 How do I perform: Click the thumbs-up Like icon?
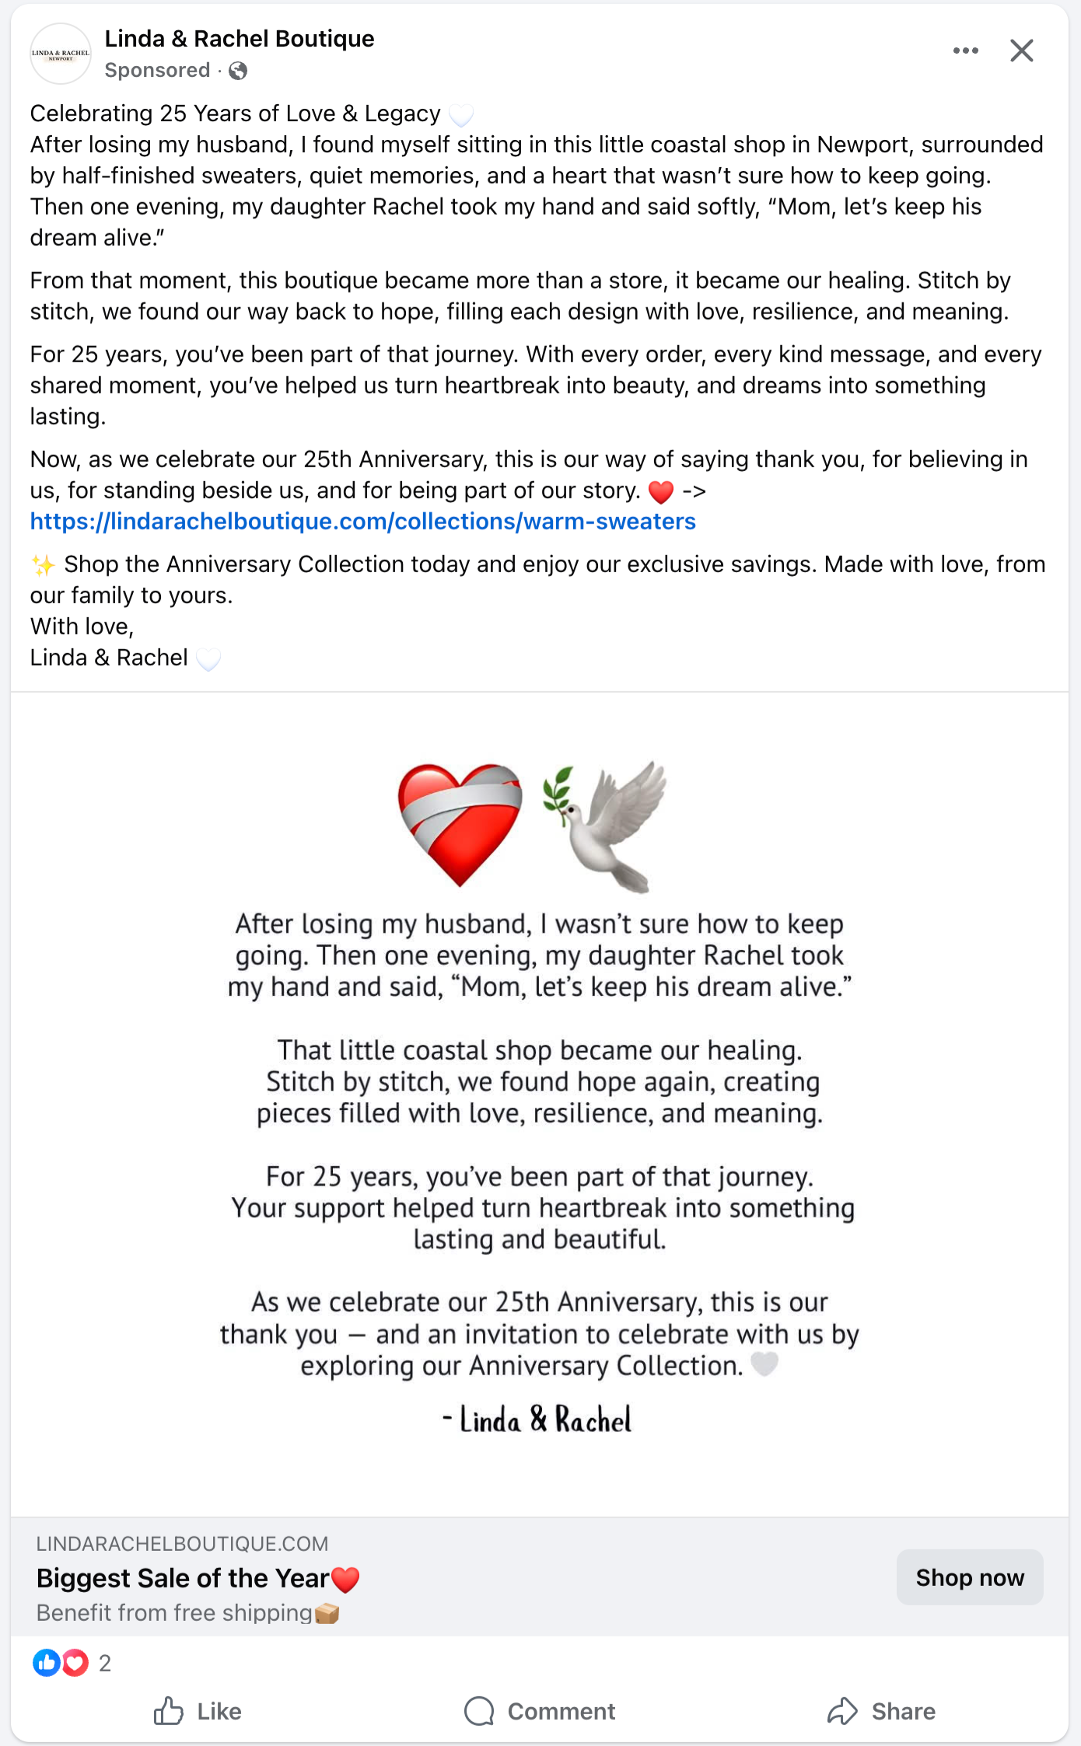click(168, 1711)
